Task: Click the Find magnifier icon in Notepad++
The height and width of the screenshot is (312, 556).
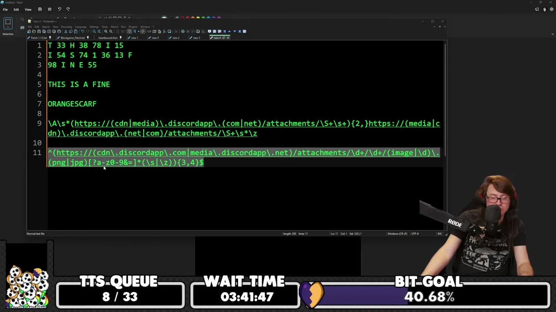Action: coord(94,31)
